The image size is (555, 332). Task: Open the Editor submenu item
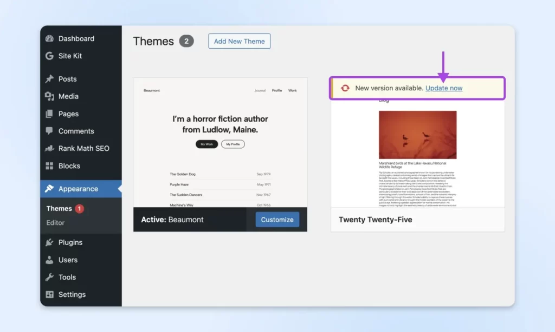click(x=56, y=223)
